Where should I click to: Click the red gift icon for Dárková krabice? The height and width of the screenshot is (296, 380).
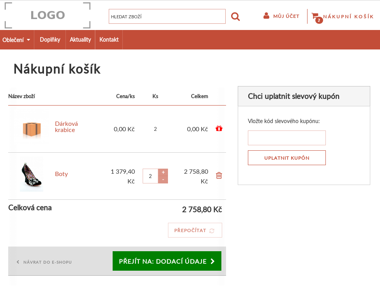point(219,129)
